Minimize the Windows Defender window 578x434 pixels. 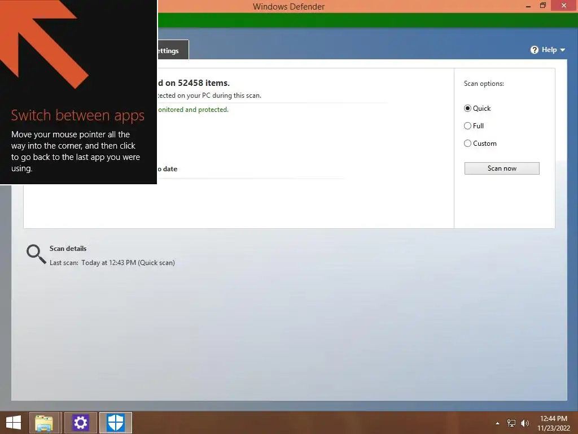(x=528, y=6)
